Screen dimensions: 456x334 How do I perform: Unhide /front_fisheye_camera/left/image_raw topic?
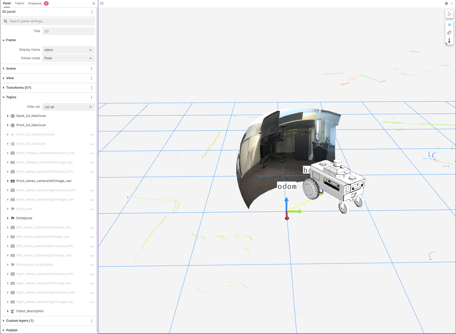click(92, 163)
